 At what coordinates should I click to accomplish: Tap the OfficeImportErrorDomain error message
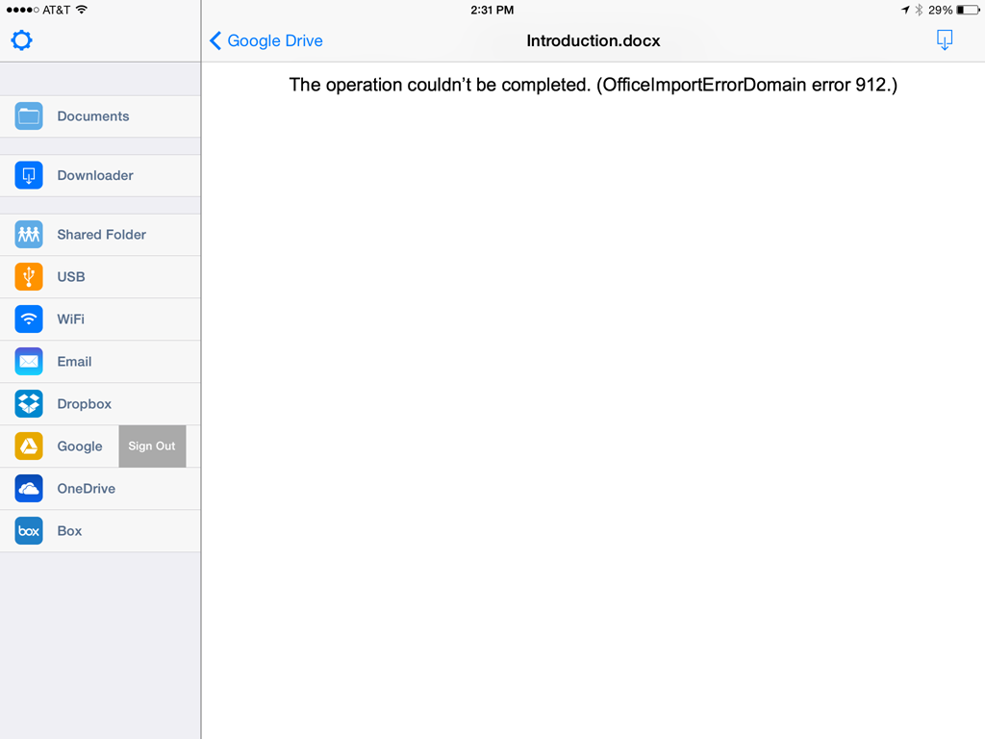pyautogui.click(x=593, y=85)
